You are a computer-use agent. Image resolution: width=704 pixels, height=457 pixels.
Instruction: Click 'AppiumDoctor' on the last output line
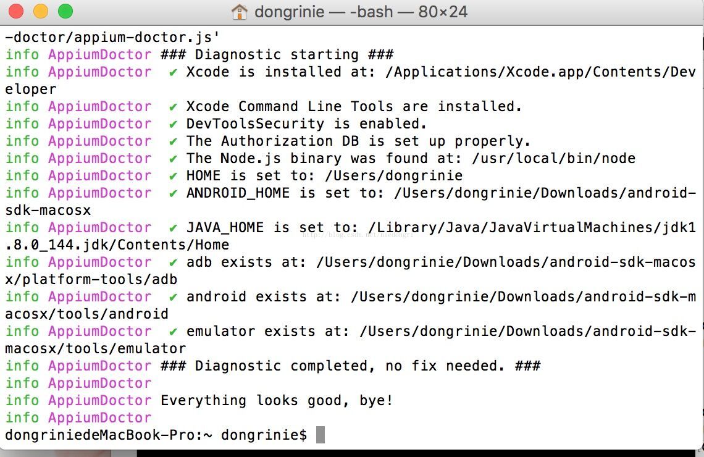coord(99,417)
